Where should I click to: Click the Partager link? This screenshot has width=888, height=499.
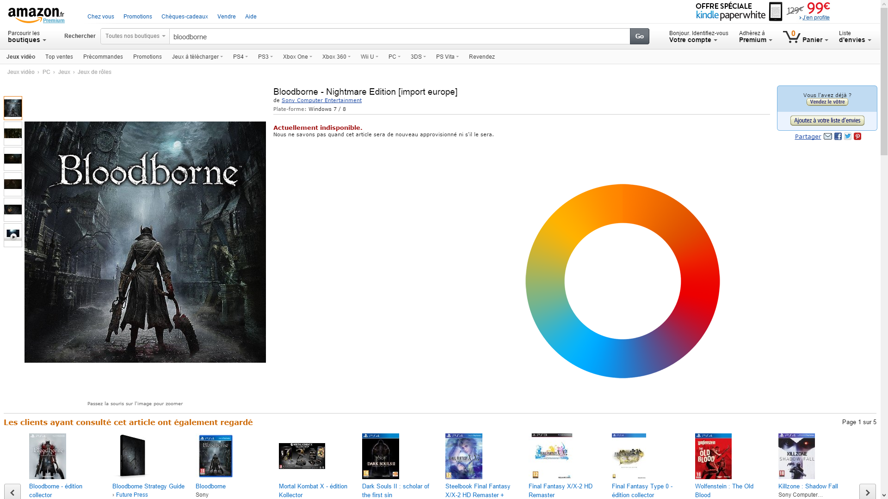[808, 137]
